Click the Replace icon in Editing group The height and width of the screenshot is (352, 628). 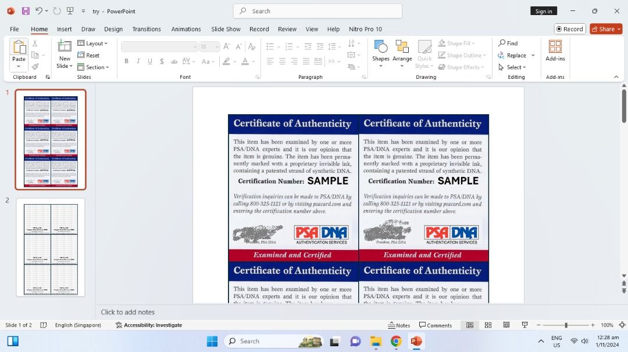[513, 55]
